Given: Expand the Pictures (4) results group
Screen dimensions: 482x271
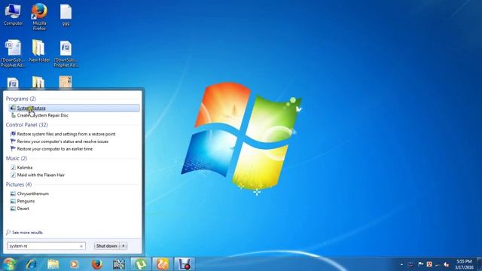Looking at the screenshot, I should pos(18,184).
